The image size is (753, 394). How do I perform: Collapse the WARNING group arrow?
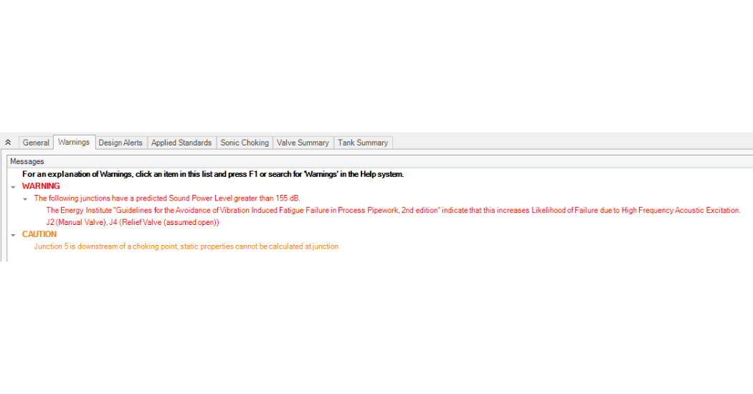[x=13, y=187]
